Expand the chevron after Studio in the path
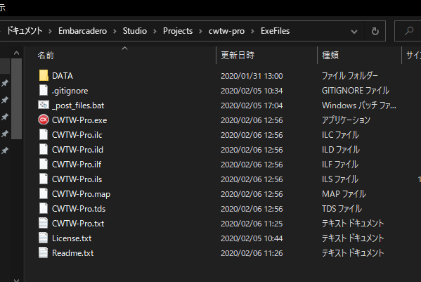This screenshot has height=282, width=421. (x=155, y=31)
